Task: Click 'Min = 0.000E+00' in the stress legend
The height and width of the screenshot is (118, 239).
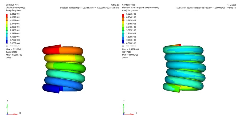Action: point(130,55)
